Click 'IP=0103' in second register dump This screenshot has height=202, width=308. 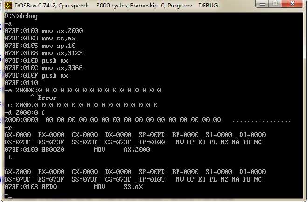pos(152,180)
